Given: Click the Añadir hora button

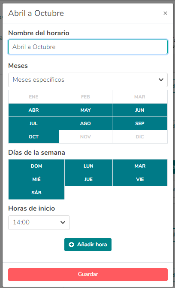Looking at the screenshot, I should point(88,245).
